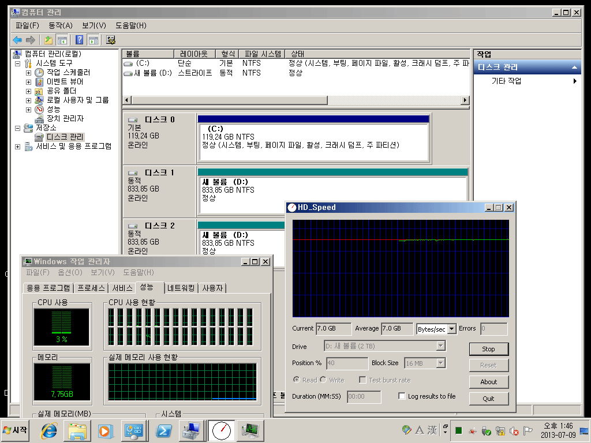Switch to Computer Management taskbar button
Image resolution: width=591 pixels, height=443 pixels.
click(192, 430)
